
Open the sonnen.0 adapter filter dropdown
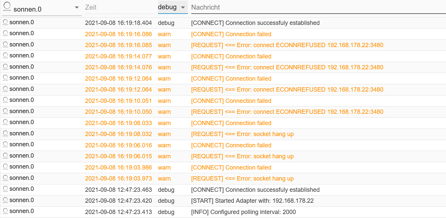point(77,8)
